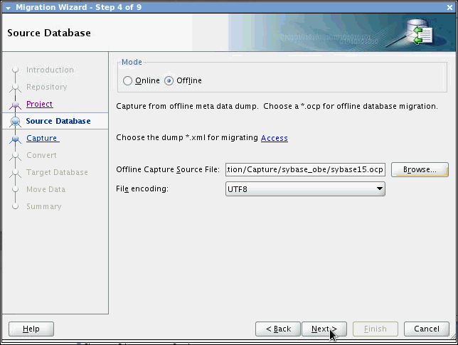Click the Help button
458x345 pixels.
click(31, 329)
